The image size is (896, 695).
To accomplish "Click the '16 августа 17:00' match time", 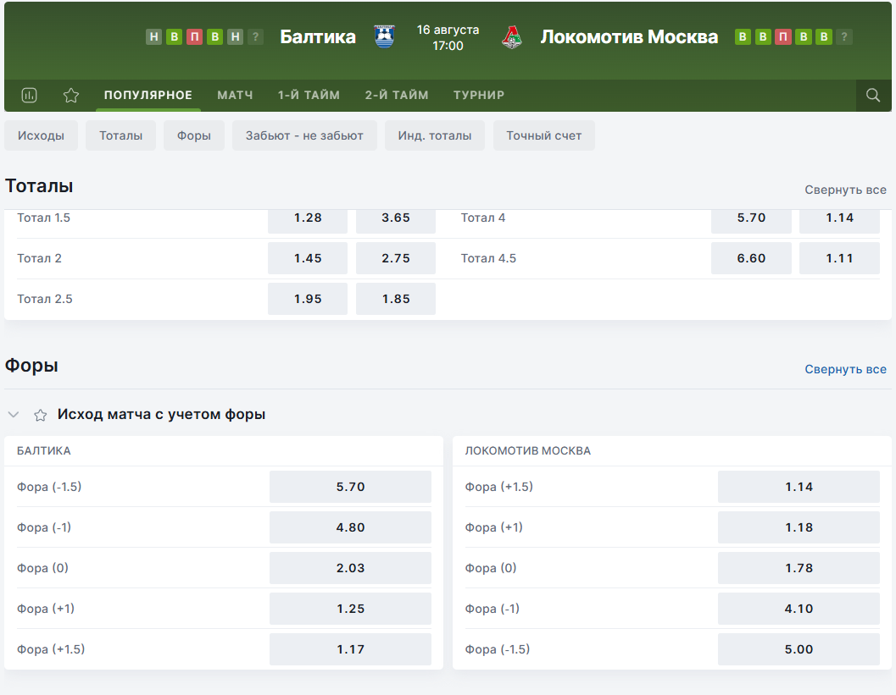I will [x=448, y=37].
